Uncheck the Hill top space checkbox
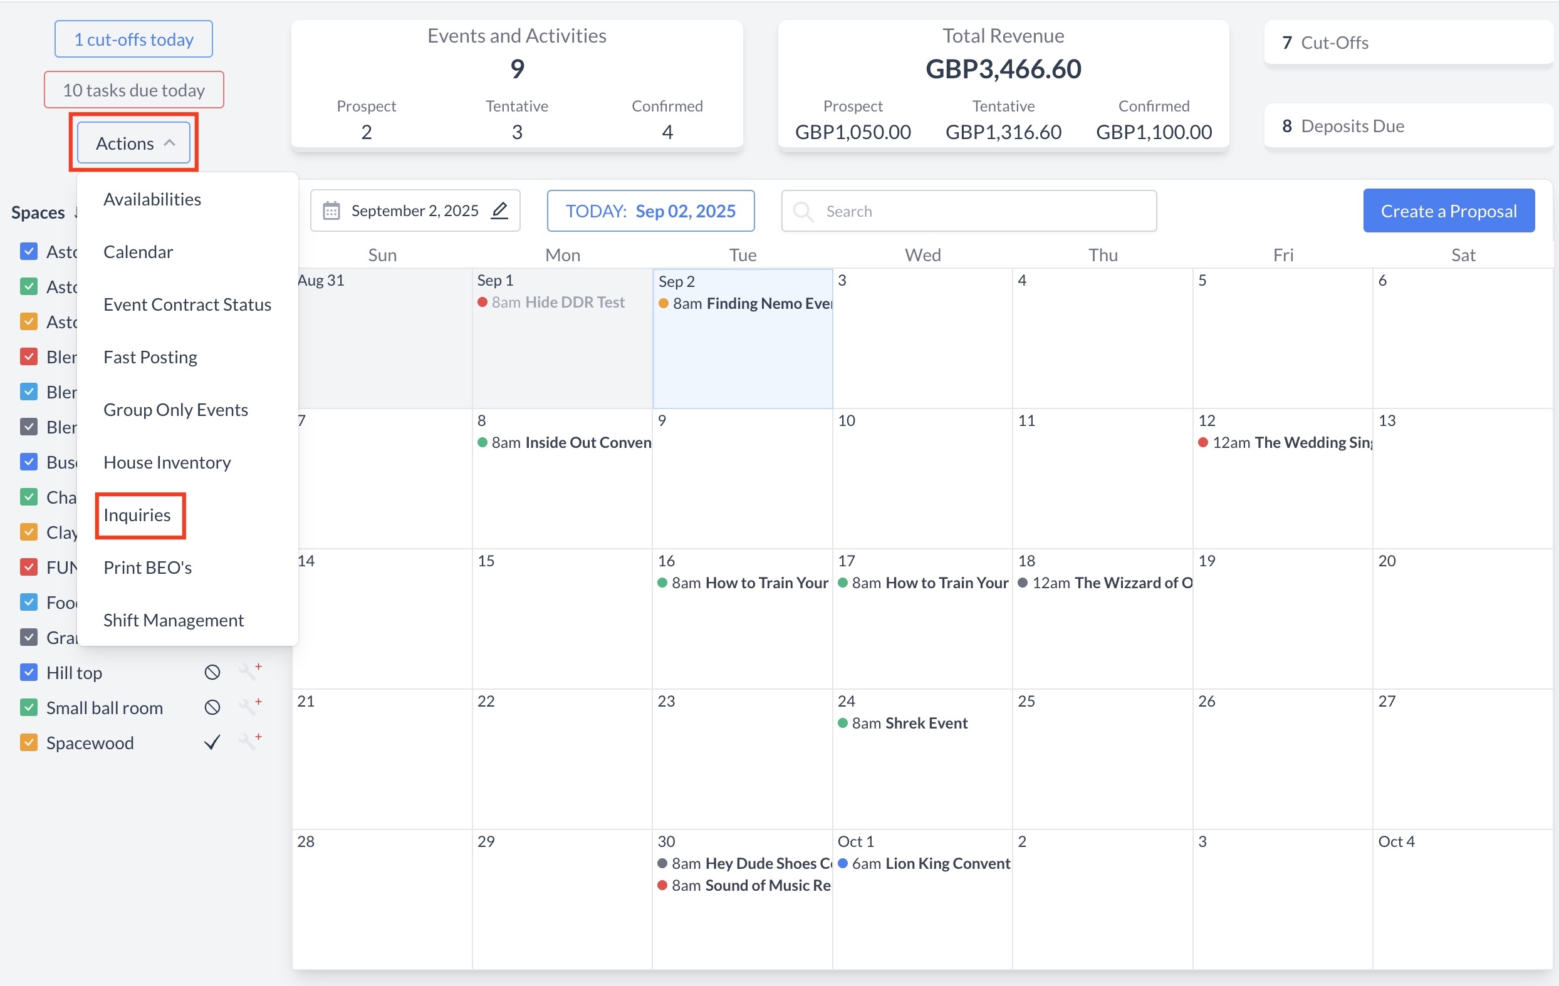The width and height of the screenshot is (1559, 986). coord(29,673)
